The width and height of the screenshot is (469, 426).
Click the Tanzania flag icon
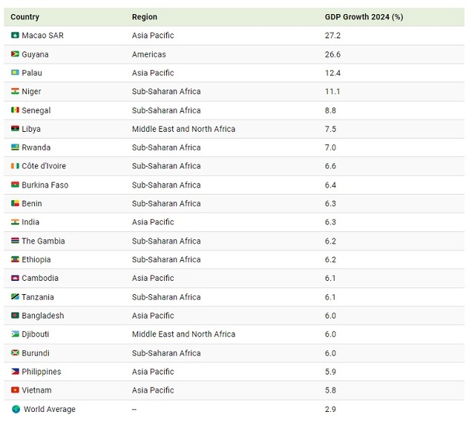click(15, 297)
